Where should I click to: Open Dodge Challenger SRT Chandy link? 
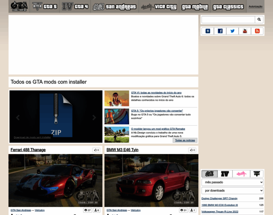tap(219, 198)
